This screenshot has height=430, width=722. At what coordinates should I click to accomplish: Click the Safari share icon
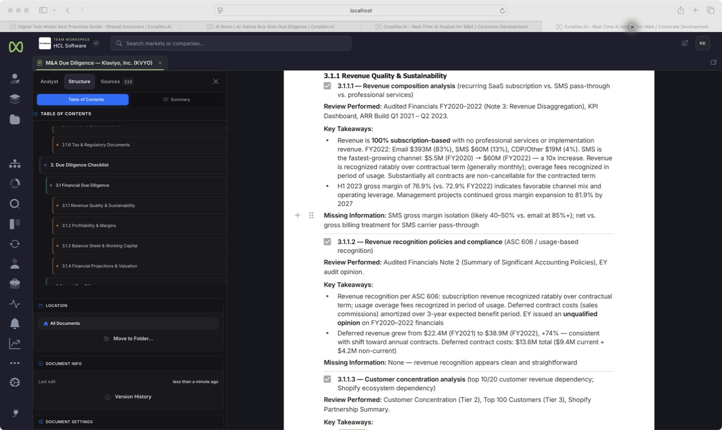(x=681, y=10)
